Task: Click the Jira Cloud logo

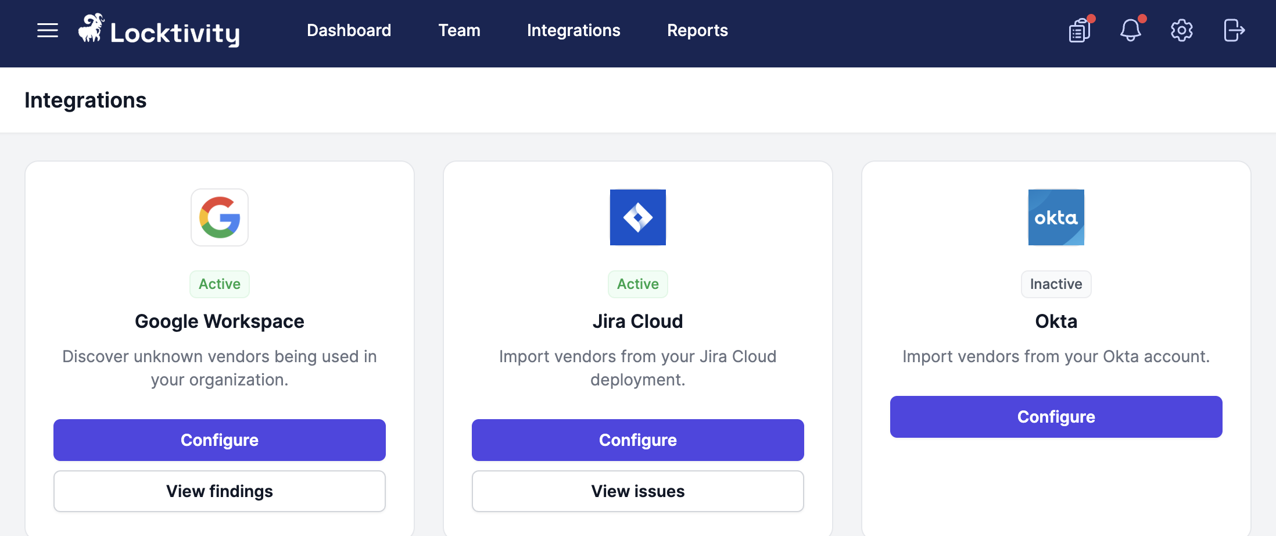Action: pyautogui.click(x=638, y=217)
